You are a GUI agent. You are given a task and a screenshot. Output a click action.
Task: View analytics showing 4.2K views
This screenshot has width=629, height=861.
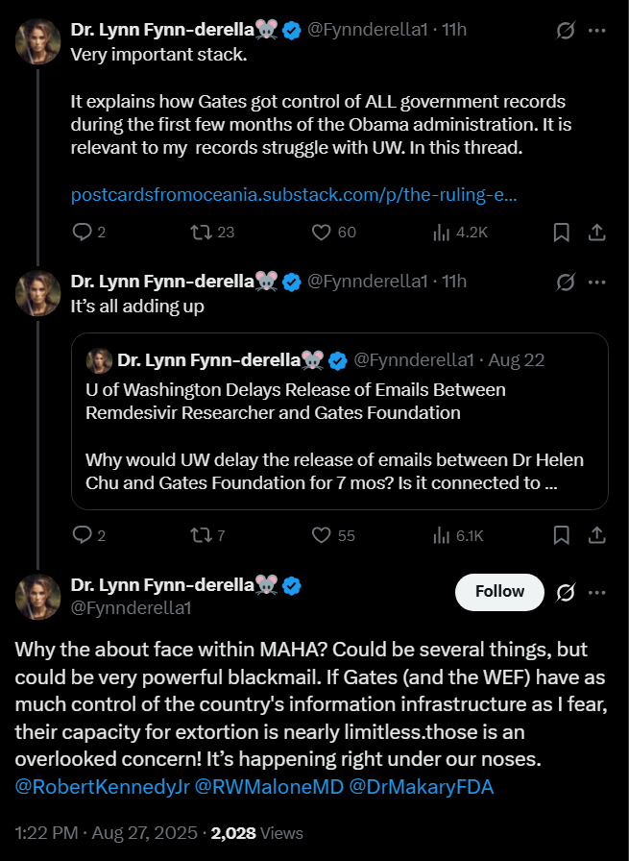tap(460, 233)
